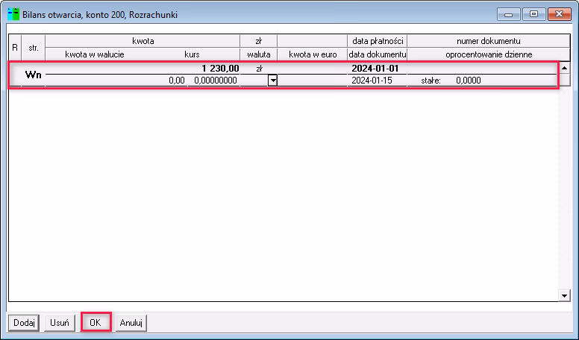Viewport: 579px width, 340px height.
Task: Click the application icon in title bar
Action: pos(13,14)
